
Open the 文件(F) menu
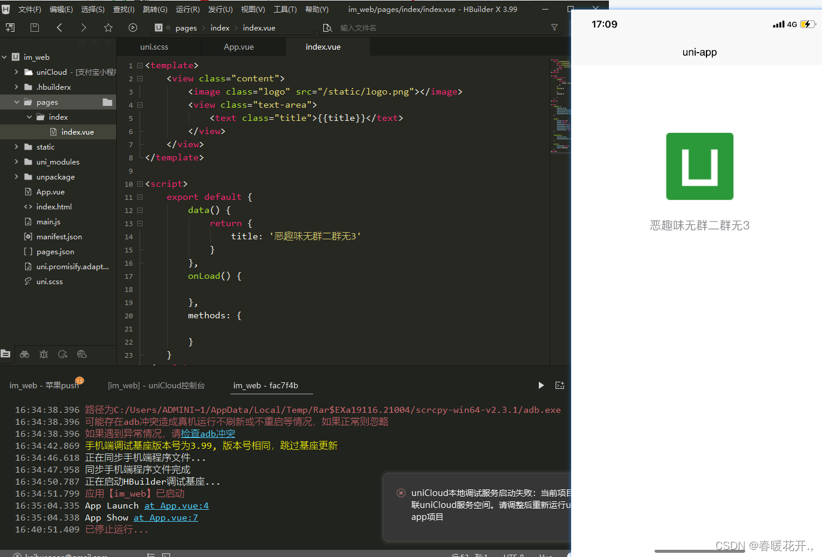point(29,9)
